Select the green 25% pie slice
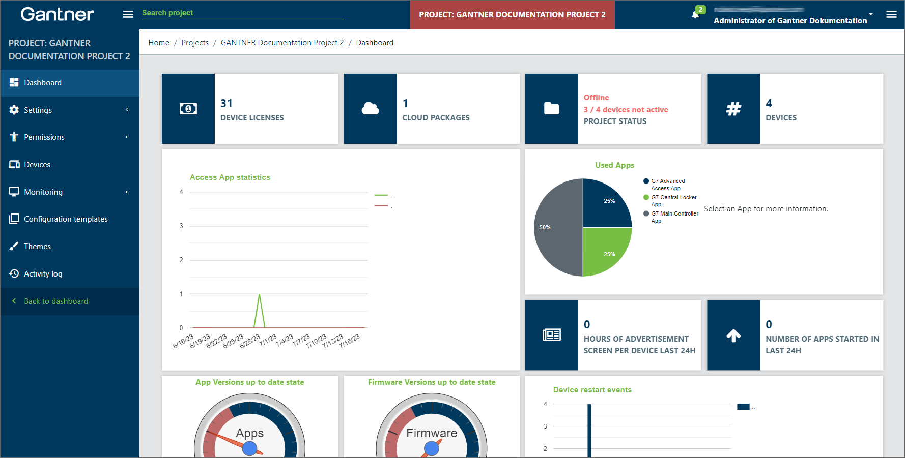Screen dimensions: 905x458 pyautogui.click(x=603, y=249)
